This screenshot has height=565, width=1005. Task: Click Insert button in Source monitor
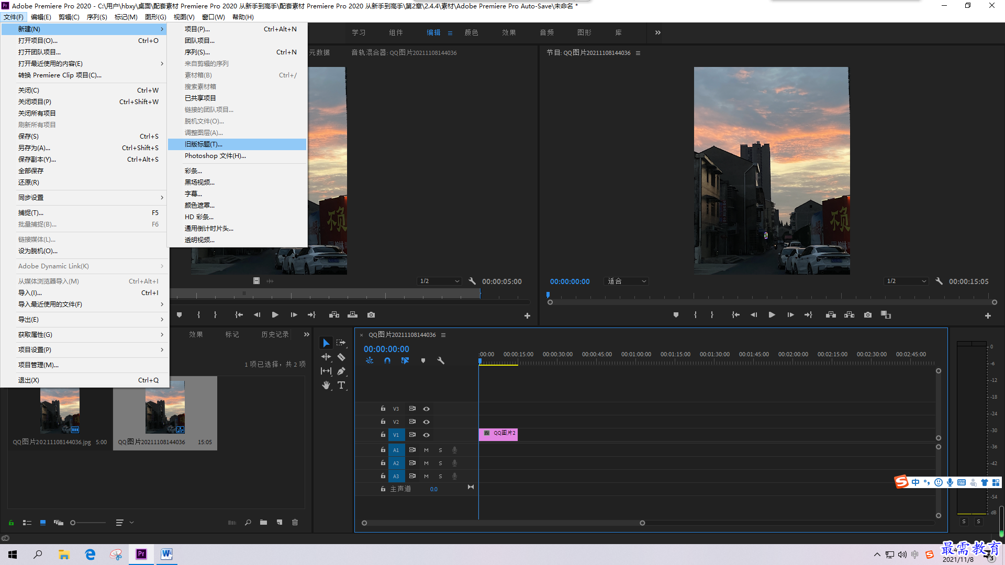334,315
